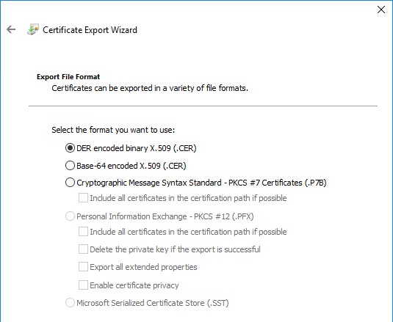Toggle Enable certificate privacy checkbox

tap(83, 285)
